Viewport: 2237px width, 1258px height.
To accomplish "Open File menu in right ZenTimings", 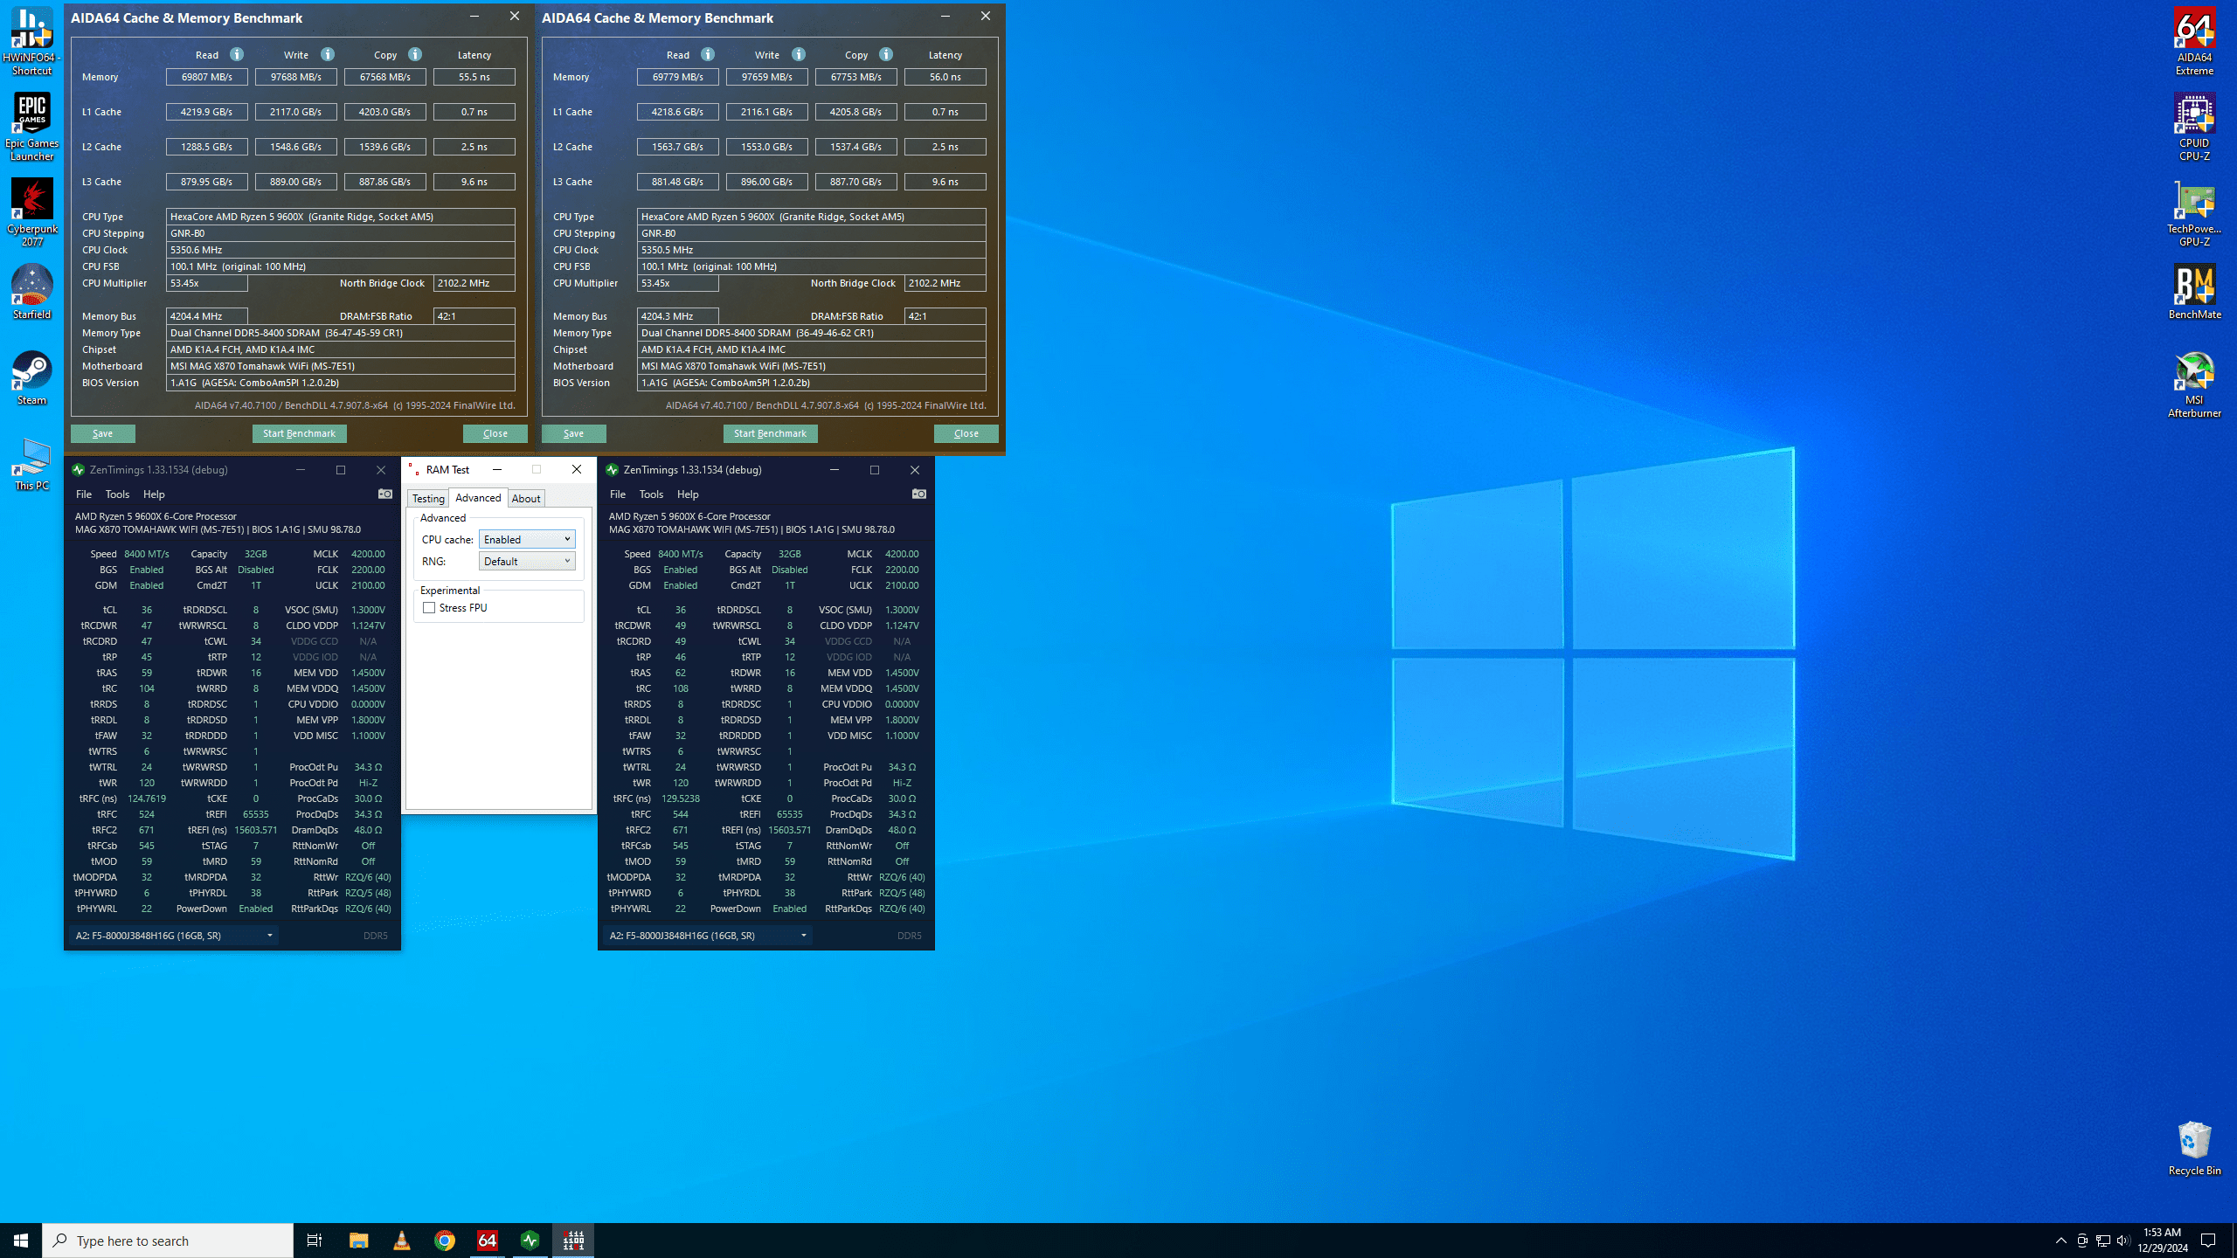I will (618, 494).
